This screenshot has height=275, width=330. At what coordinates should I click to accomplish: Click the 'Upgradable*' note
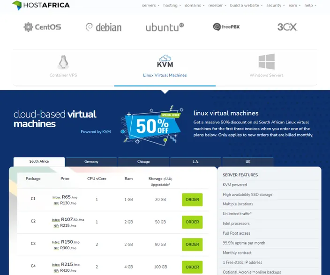click(x=160, y=185)
